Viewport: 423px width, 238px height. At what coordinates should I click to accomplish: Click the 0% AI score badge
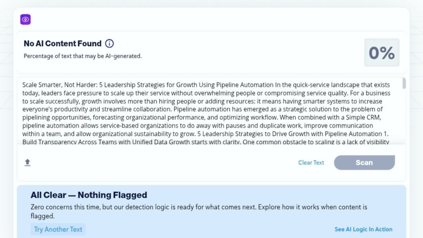click(x=381, y=52)
